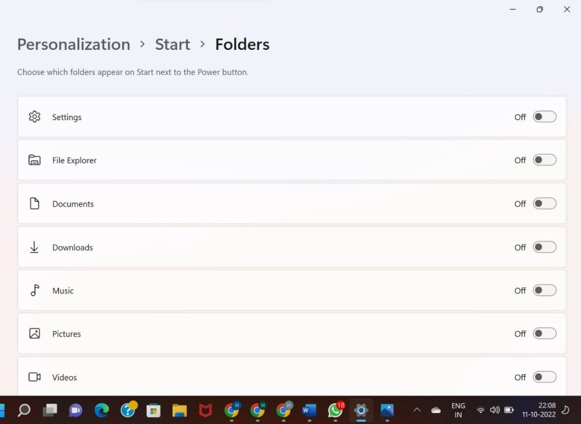The width and height of the screenshot is (581, 424).
Task: Open taskbar Search magnifier icon
Action: point(24,410)
